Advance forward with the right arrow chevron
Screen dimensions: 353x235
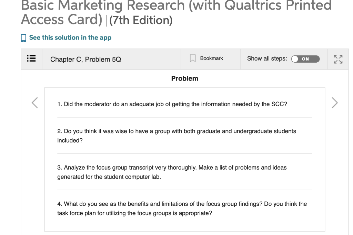tap(334, 102)
